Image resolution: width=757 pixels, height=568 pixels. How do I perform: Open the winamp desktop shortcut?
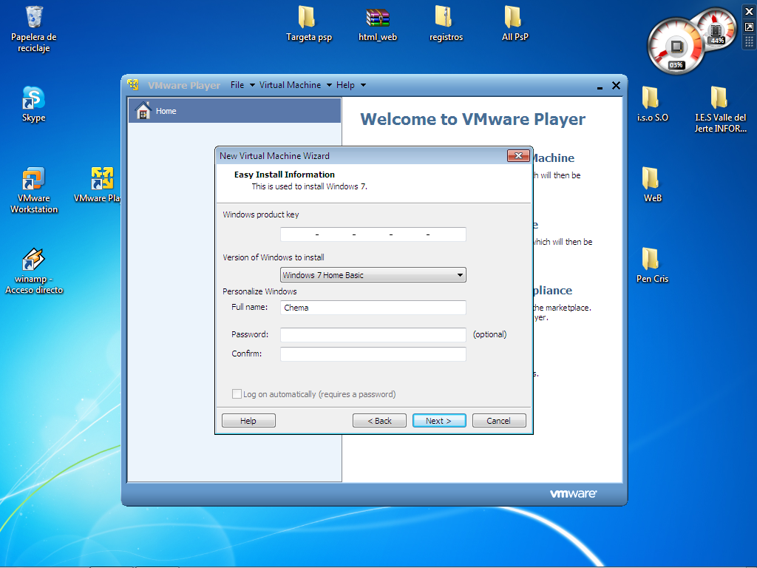pos(33,260)
